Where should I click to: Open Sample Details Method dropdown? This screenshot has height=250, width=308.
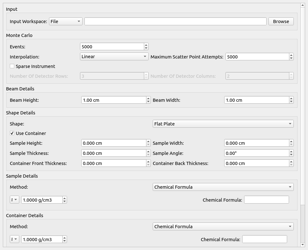[223, 187]
